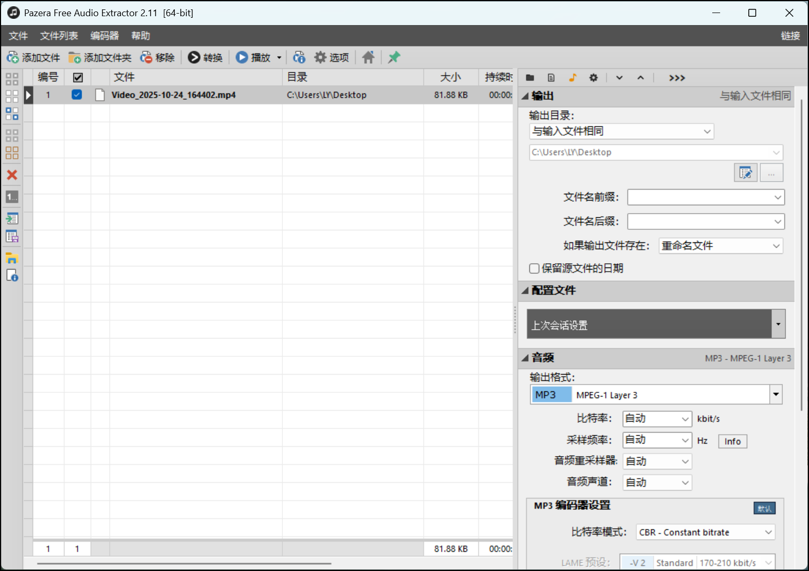The image size is (809, 571).
Task: Open the 文件名后缀 combo box
Action: coord(706,222)
